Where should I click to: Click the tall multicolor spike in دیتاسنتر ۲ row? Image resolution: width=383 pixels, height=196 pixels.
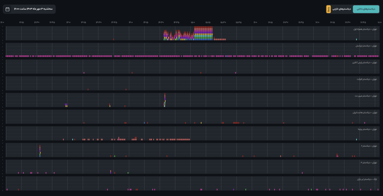pos(40,151)
